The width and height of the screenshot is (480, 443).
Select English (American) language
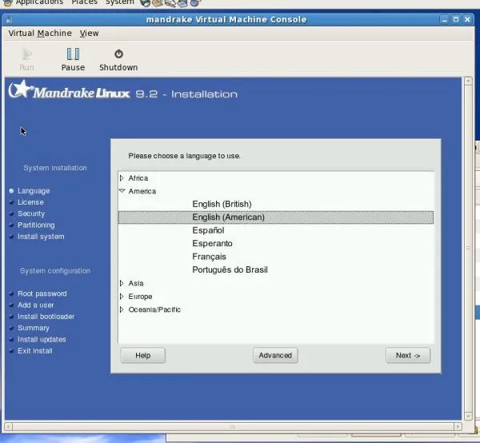point(276,218)
